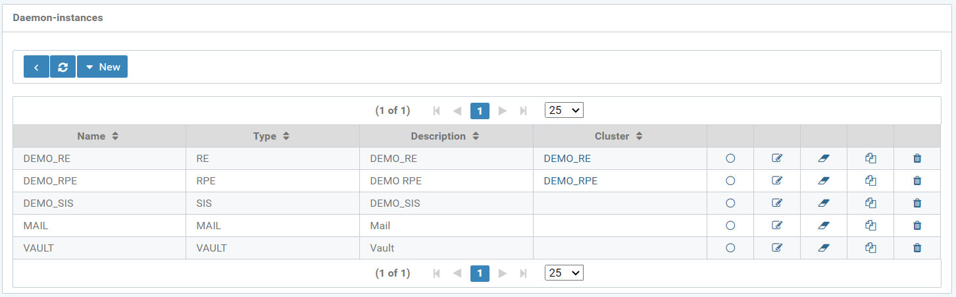The width and height of the screenshot is (956, 297).
Task: Sort table by Name column
Action: point(98,136)
